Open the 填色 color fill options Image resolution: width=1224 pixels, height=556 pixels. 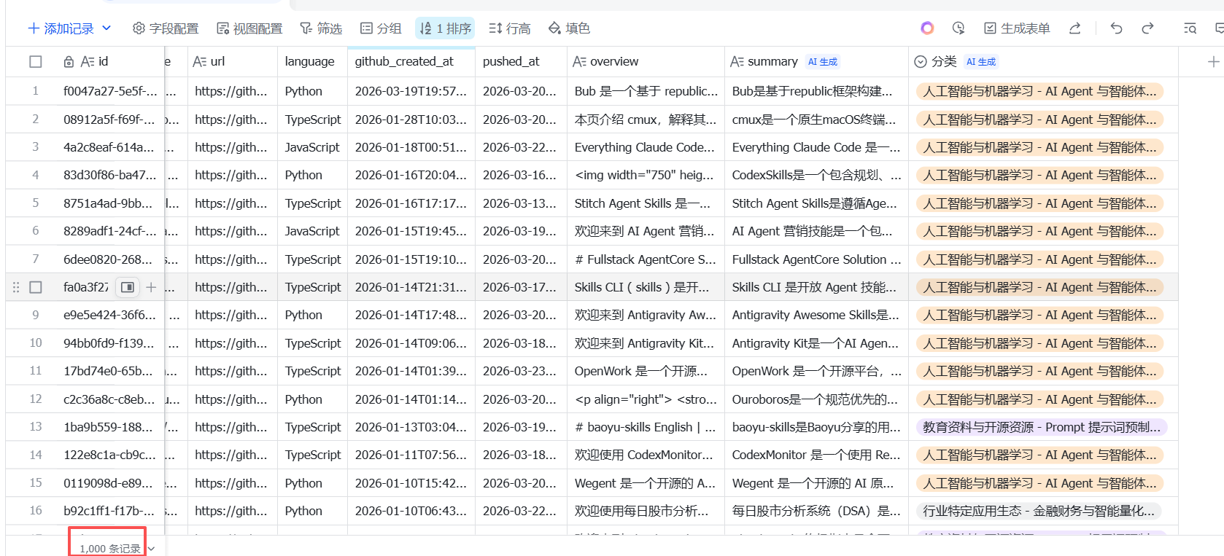click(569, 28)
